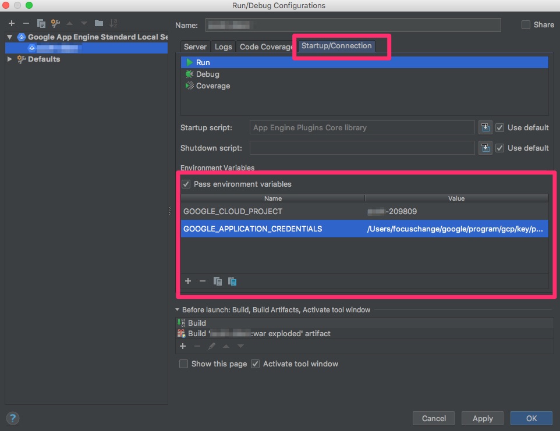Click the help question mark icon
This screenshot has width=560, height=431.
tap(12, 418)
